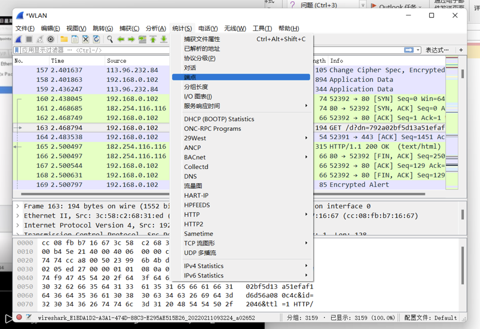The image size is (480, 329).
Task: Expand the Frame 163 tree row
Action: [18, 206]
